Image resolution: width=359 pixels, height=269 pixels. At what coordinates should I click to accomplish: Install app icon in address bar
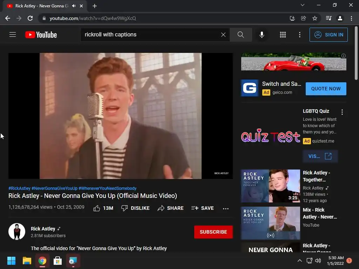(292, 18)
